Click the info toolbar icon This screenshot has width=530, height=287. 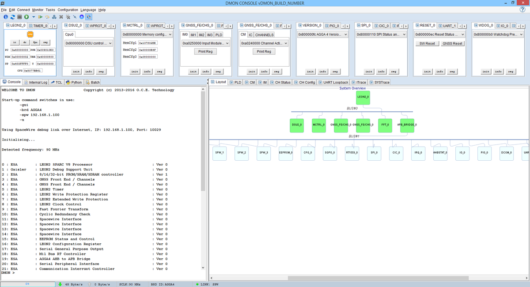(6, 17)
